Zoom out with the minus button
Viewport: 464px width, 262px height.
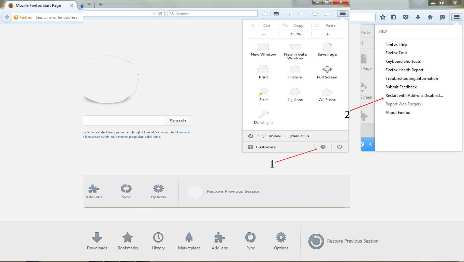point(263,34)
